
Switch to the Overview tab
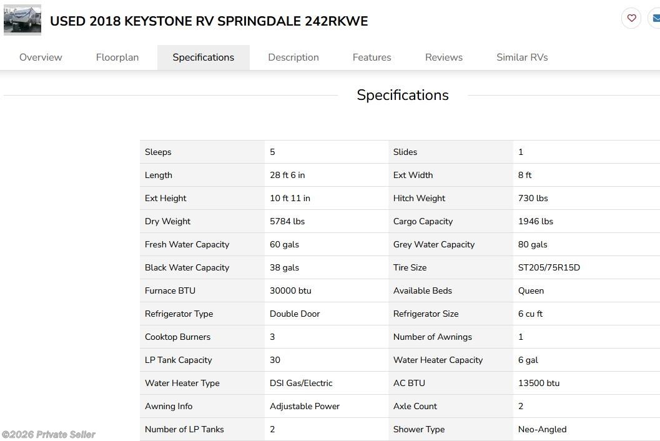(40, 57)
